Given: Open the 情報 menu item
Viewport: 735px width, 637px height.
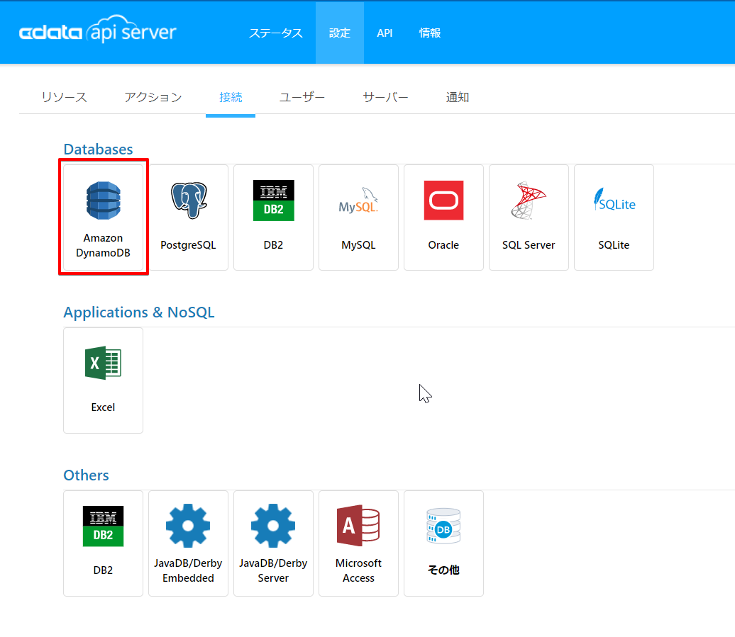Looking at the screenshot, I should [x=430, y=33].
